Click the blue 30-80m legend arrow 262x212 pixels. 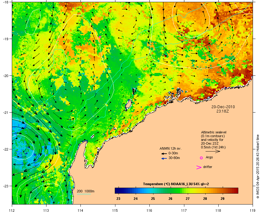pyautogui.click(x=164, y=158)
